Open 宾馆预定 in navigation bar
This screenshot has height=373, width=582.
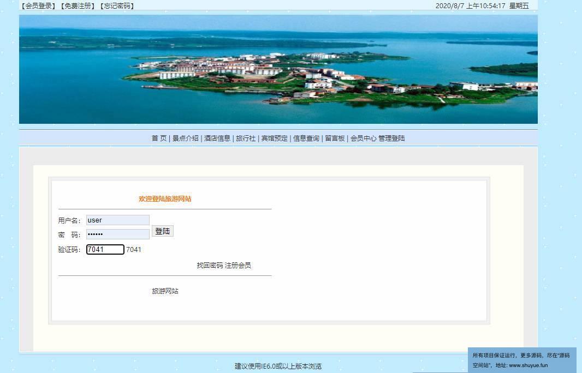click(274, 139)
